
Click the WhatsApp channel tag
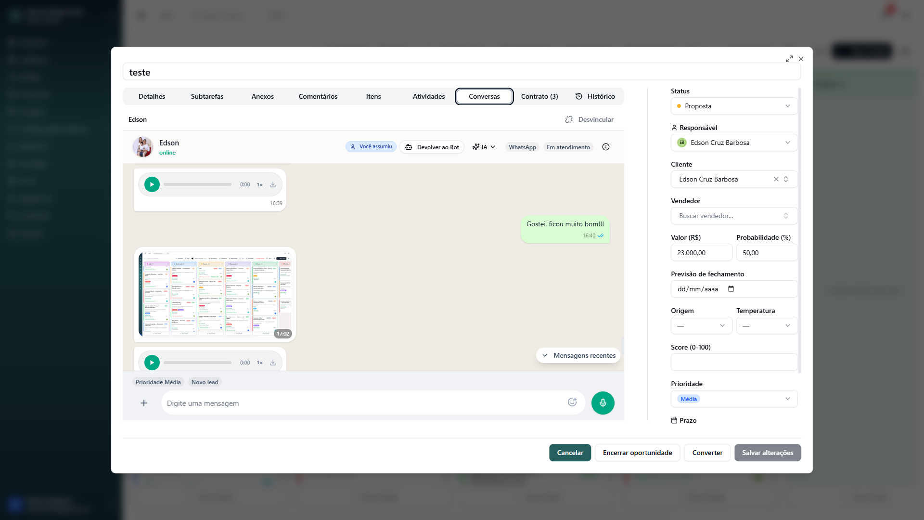coord(522,147)
